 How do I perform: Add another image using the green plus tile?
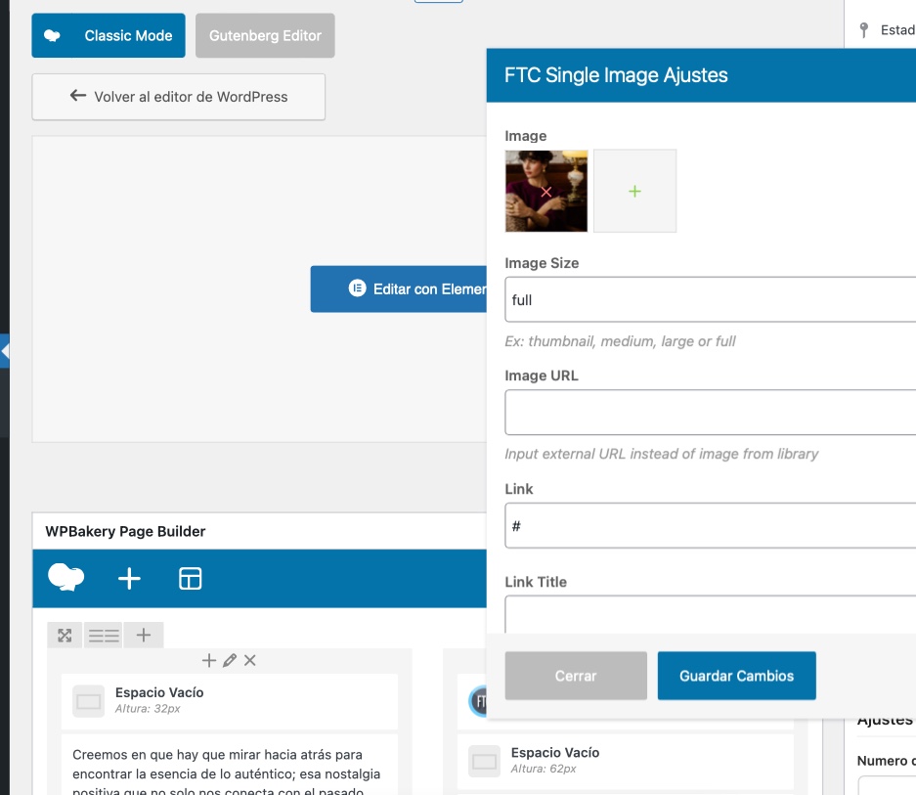pyautogui.click(x=634, y=192)
